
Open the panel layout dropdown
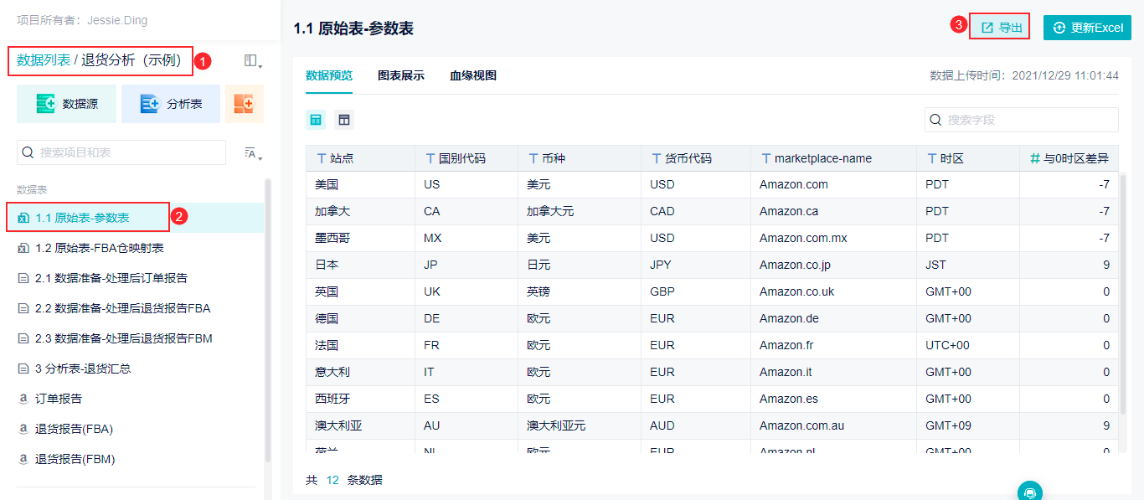coord(252,61)
